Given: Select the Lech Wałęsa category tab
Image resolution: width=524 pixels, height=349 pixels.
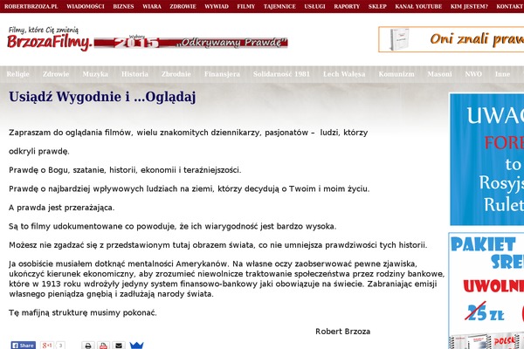Looking at the screenshot, I should (344, 74).
